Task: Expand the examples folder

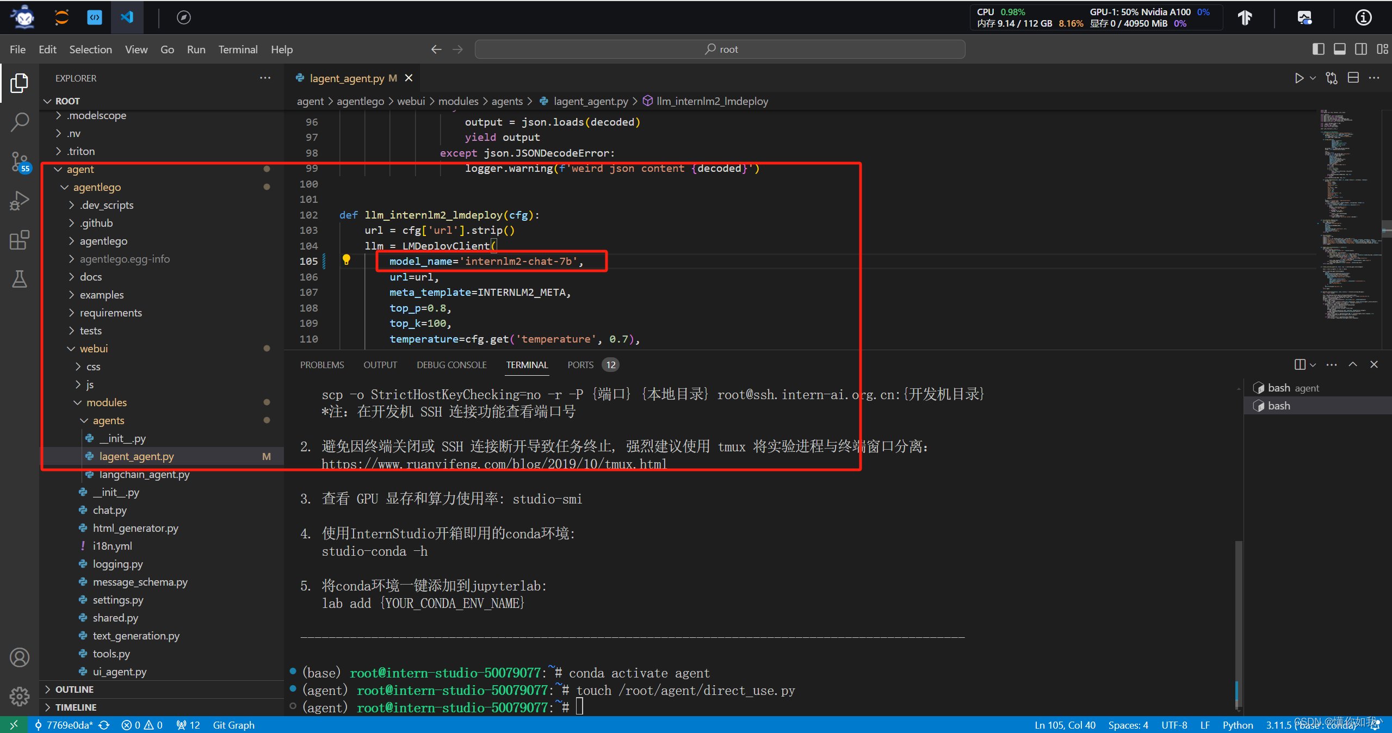Action: click(x=162, y=295)
